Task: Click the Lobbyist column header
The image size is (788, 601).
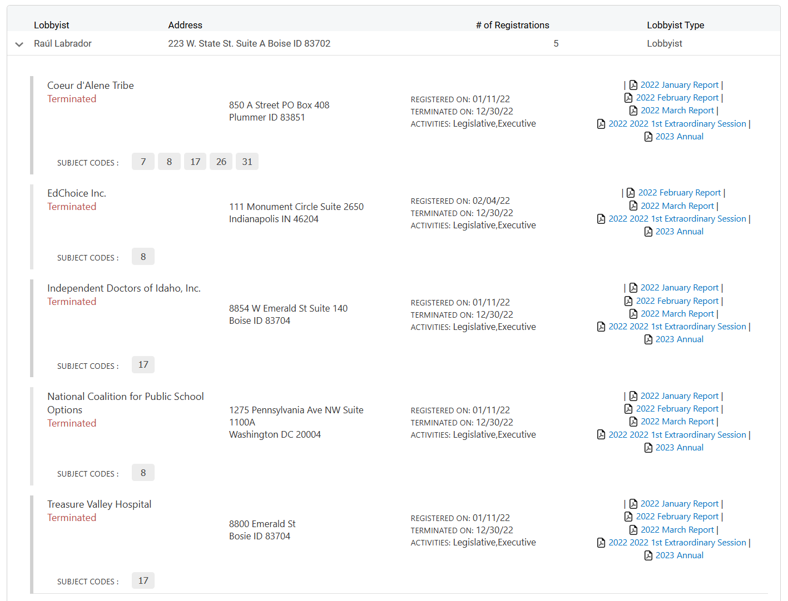Action: 51,25
